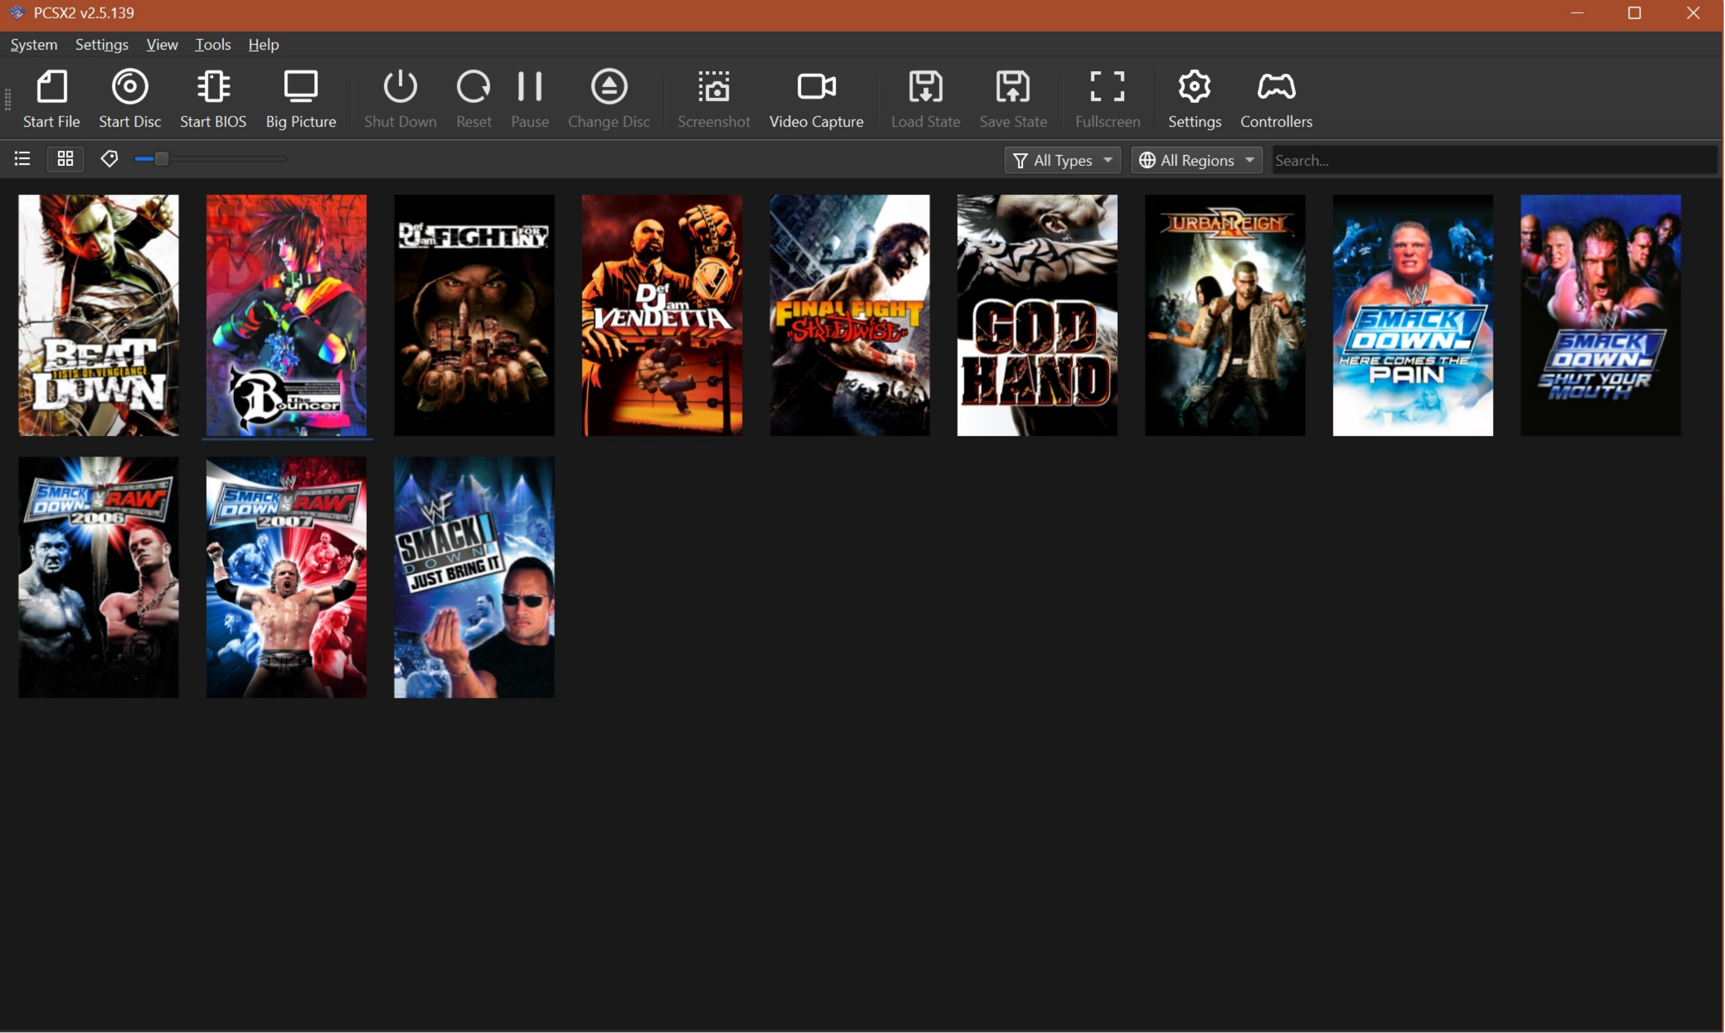Maximize the PCSX2 window
Viewport: 1725px width, 1033px height.
(x=1635, y=13)
